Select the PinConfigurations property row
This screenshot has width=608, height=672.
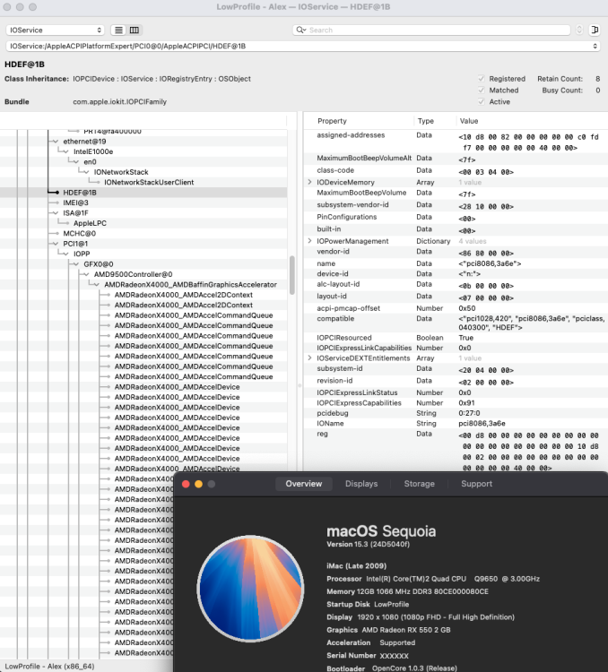tap(456, 218)
